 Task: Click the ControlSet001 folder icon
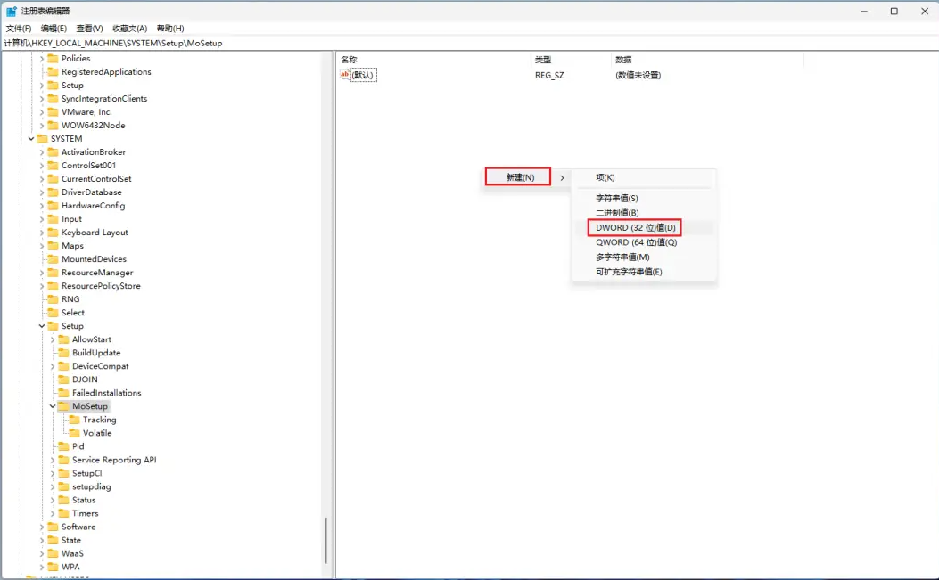pyautogui.click(x=54, y=165)
